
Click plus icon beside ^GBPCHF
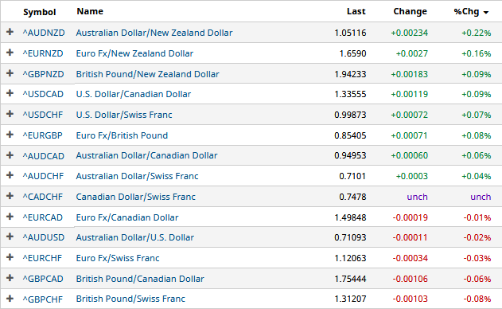[10, 299]
